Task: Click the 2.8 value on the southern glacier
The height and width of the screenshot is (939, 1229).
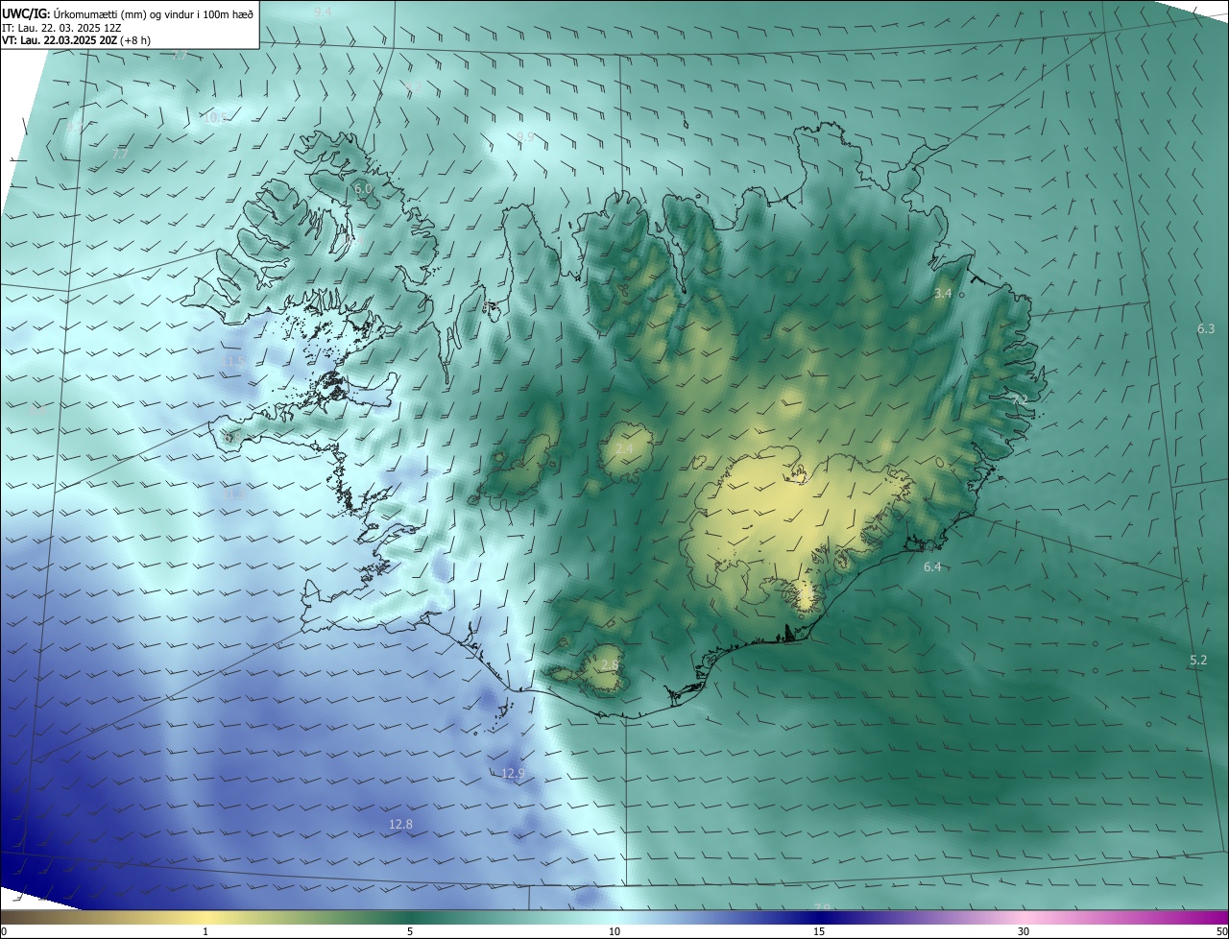Action: (610, 665)
